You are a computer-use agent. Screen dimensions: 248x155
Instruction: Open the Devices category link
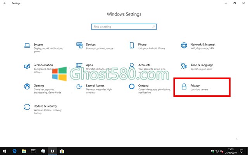pyautogui.click(x=91, y=45)
